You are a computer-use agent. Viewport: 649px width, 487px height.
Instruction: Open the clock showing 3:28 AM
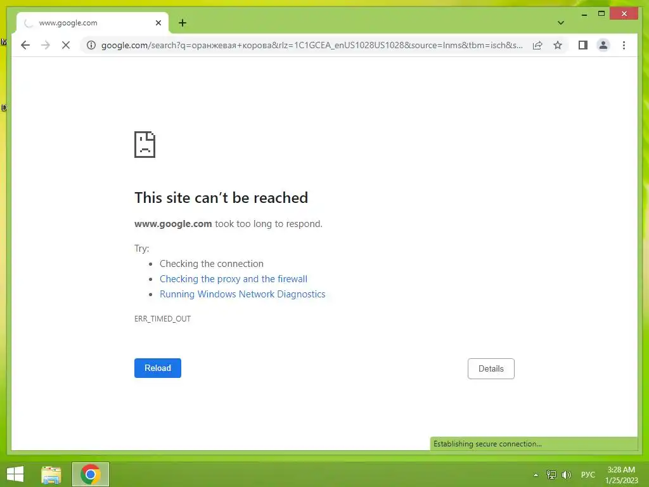[621, 475]
